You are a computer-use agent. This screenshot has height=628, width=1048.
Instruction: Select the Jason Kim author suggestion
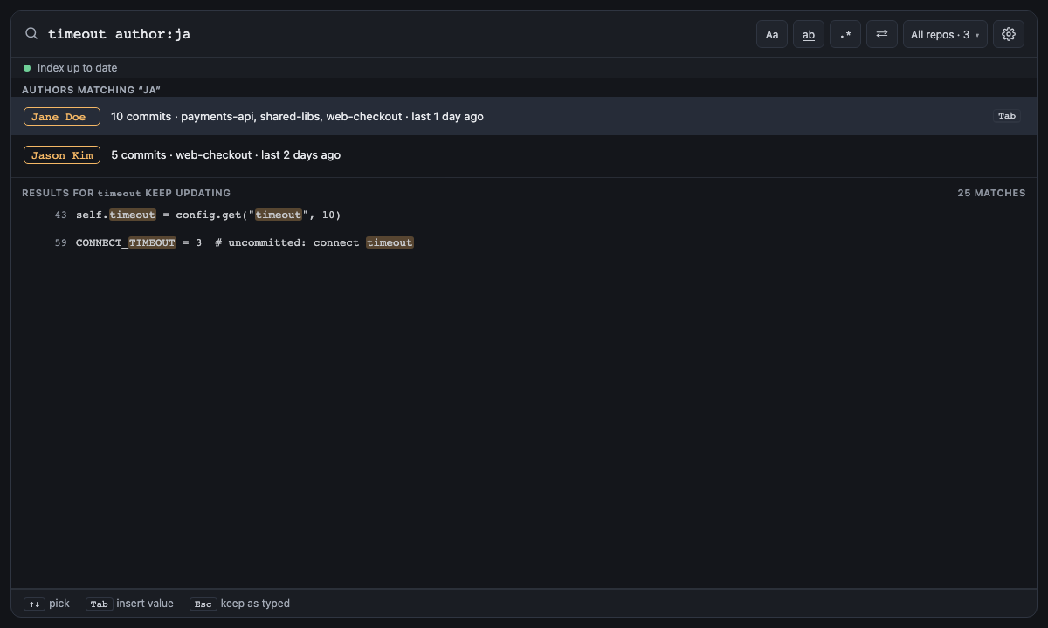pos(524,154)
